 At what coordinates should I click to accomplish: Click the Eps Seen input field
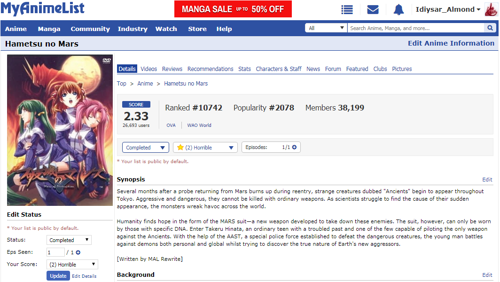[x=55, y=252]
